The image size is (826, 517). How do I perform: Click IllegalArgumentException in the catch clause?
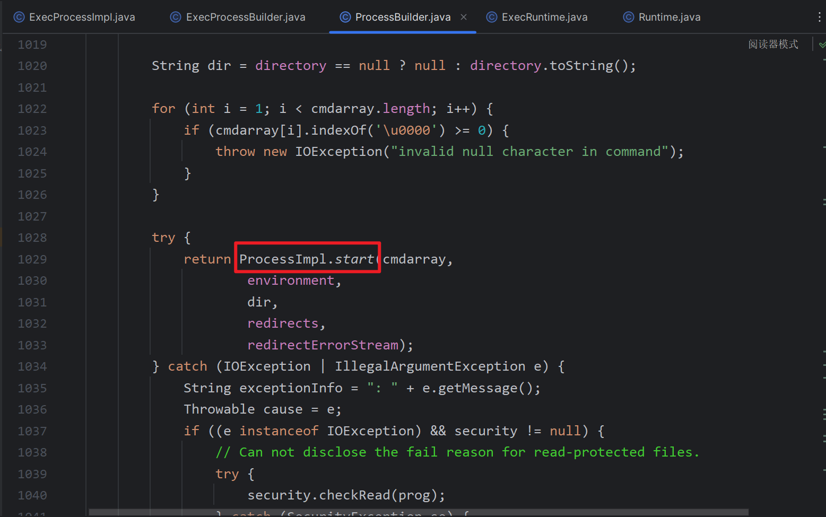click(x=430, y=366)
